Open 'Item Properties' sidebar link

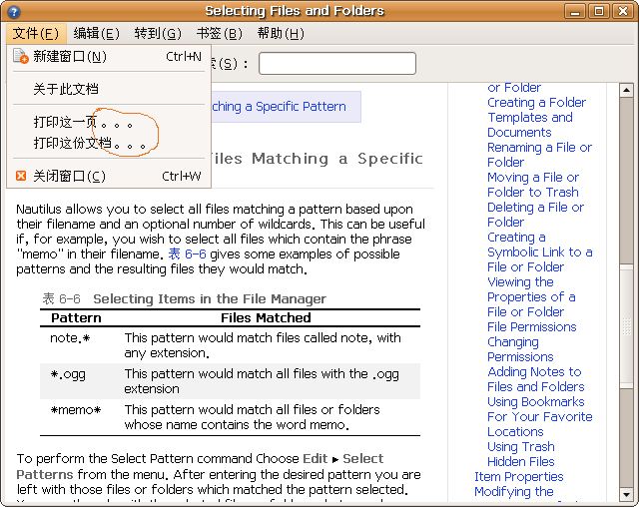[x=519, y=477]
